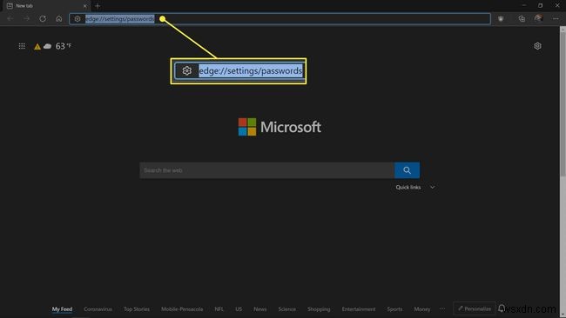This screenshot has height=318, width=566.
Task: Open the notifications bell icon
Action: click(502, 308)
